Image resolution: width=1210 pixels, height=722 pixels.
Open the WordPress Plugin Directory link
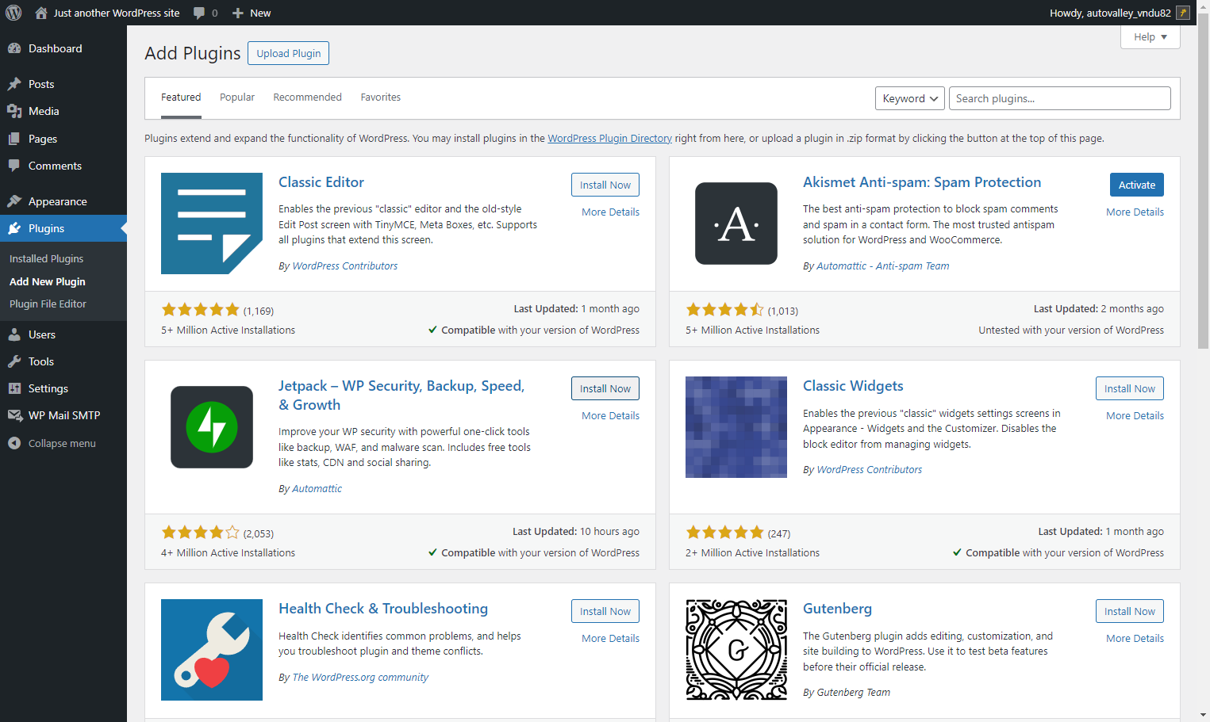pos(609,138)
